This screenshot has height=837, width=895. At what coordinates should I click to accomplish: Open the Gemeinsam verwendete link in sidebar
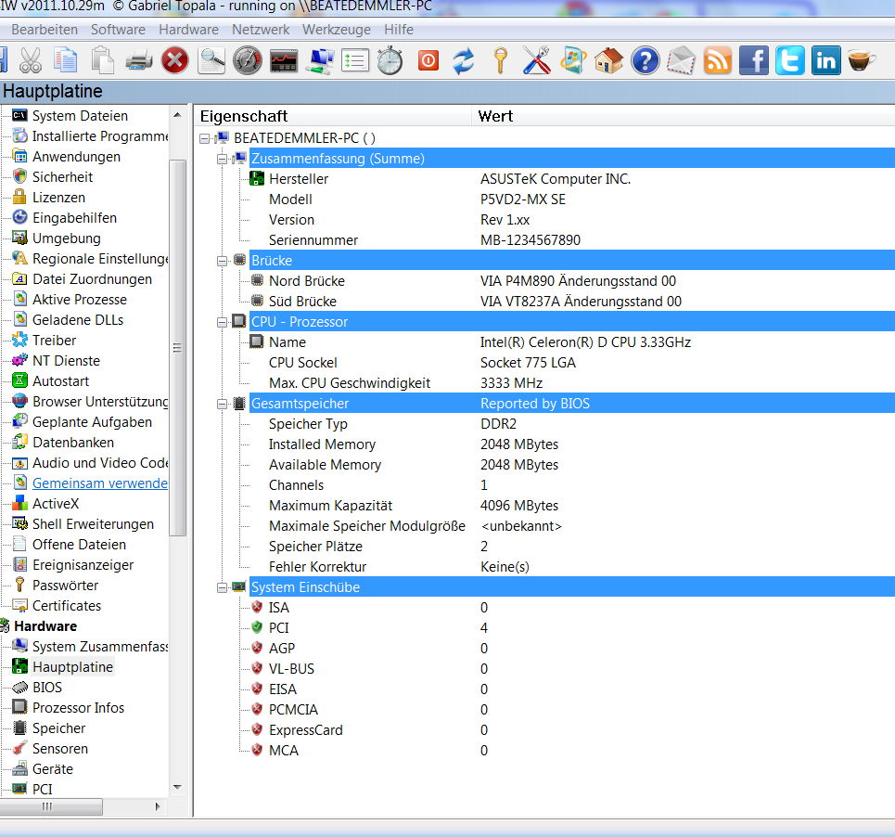(x=100, y=483)
